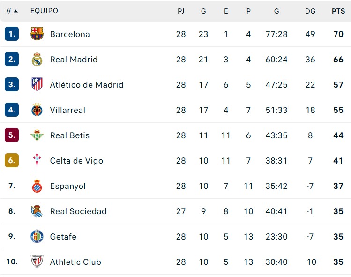351x277 pixels.
Task: Open the Real Madrid team page
Action: [74, 60]
